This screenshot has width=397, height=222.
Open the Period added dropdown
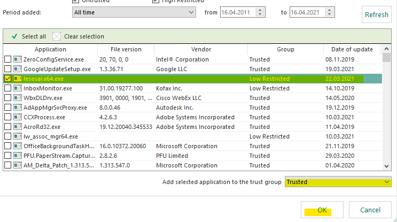(134, 12)
